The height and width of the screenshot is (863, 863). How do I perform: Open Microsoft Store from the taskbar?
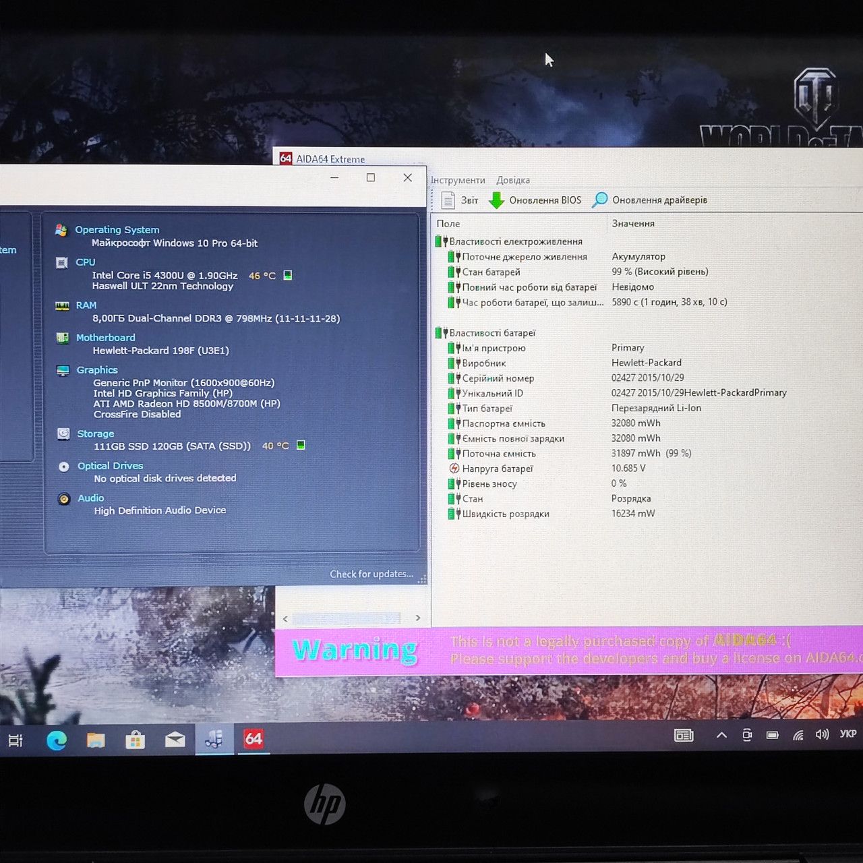[x=136, y=740]
